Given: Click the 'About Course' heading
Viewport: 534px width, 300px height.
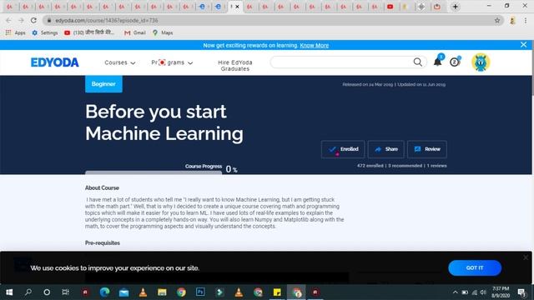Looking at the screenshot, I should (x=102, y=187).
